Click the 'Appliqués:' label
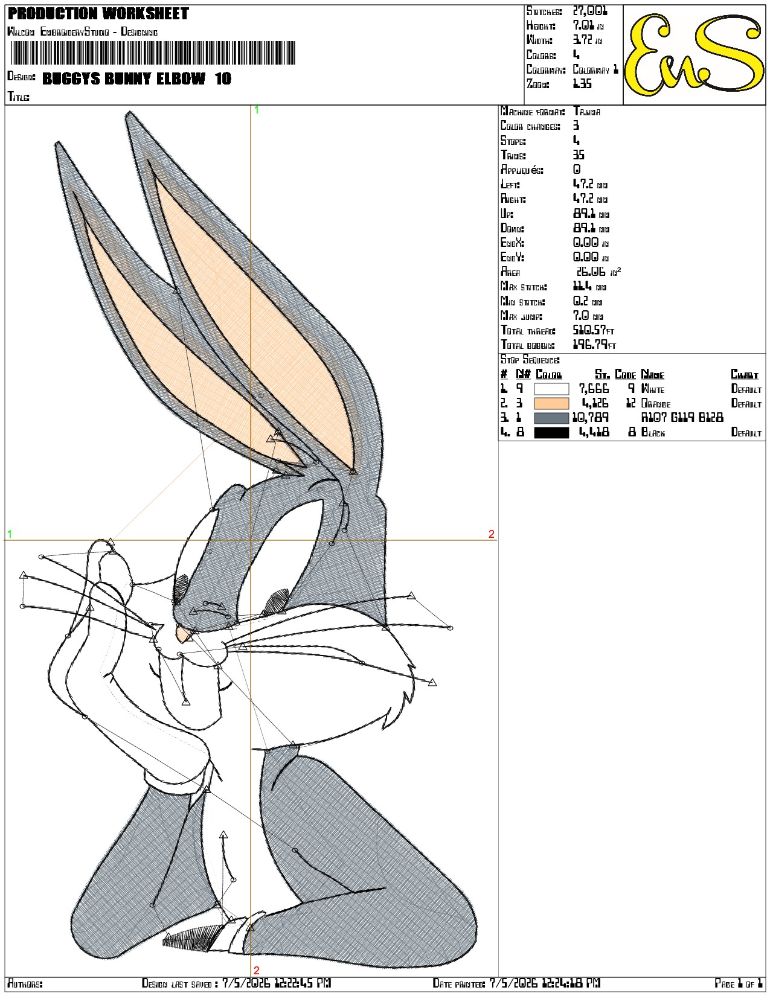 click(x=522, y=170)
